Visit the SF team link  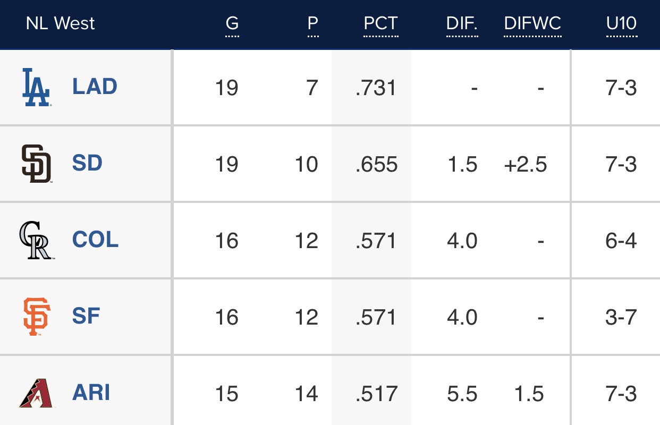pos(86,316)
